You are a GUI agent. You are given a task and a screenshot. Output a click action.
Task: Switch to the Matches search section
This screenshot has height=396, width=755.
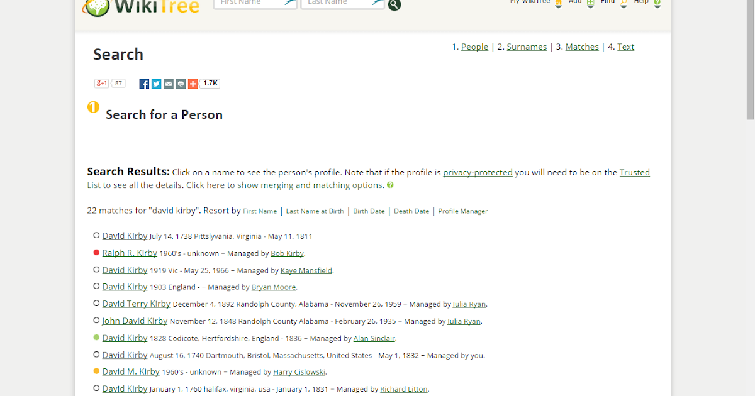pyautogui.click(x=582, y=47)
